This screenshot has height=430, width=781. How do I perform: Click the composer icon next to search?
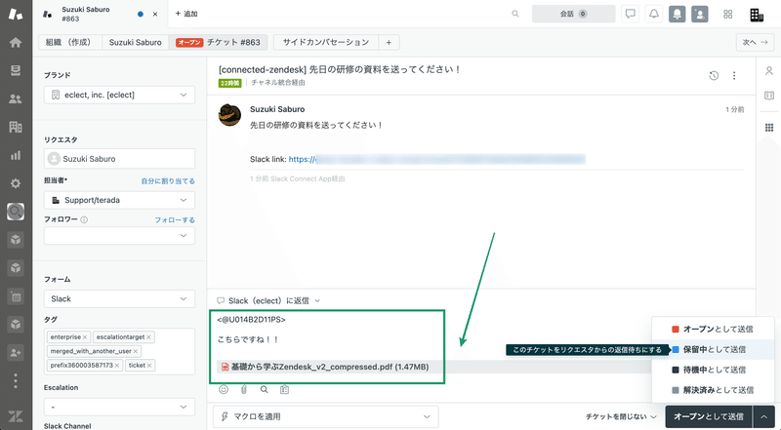[x=284, y=390]
